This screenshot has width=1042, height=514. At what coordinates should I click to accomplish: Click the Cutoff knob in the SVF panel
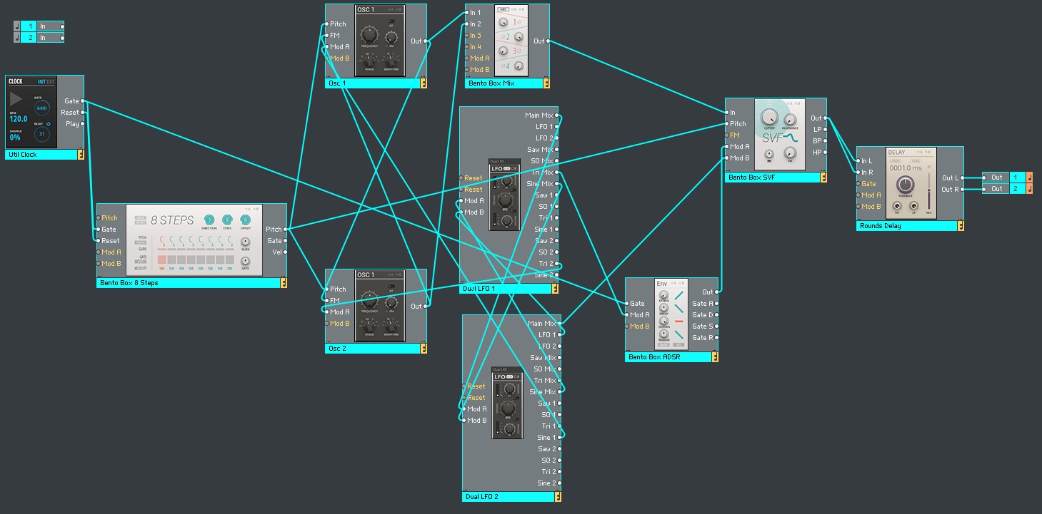(x=769, y=117)
